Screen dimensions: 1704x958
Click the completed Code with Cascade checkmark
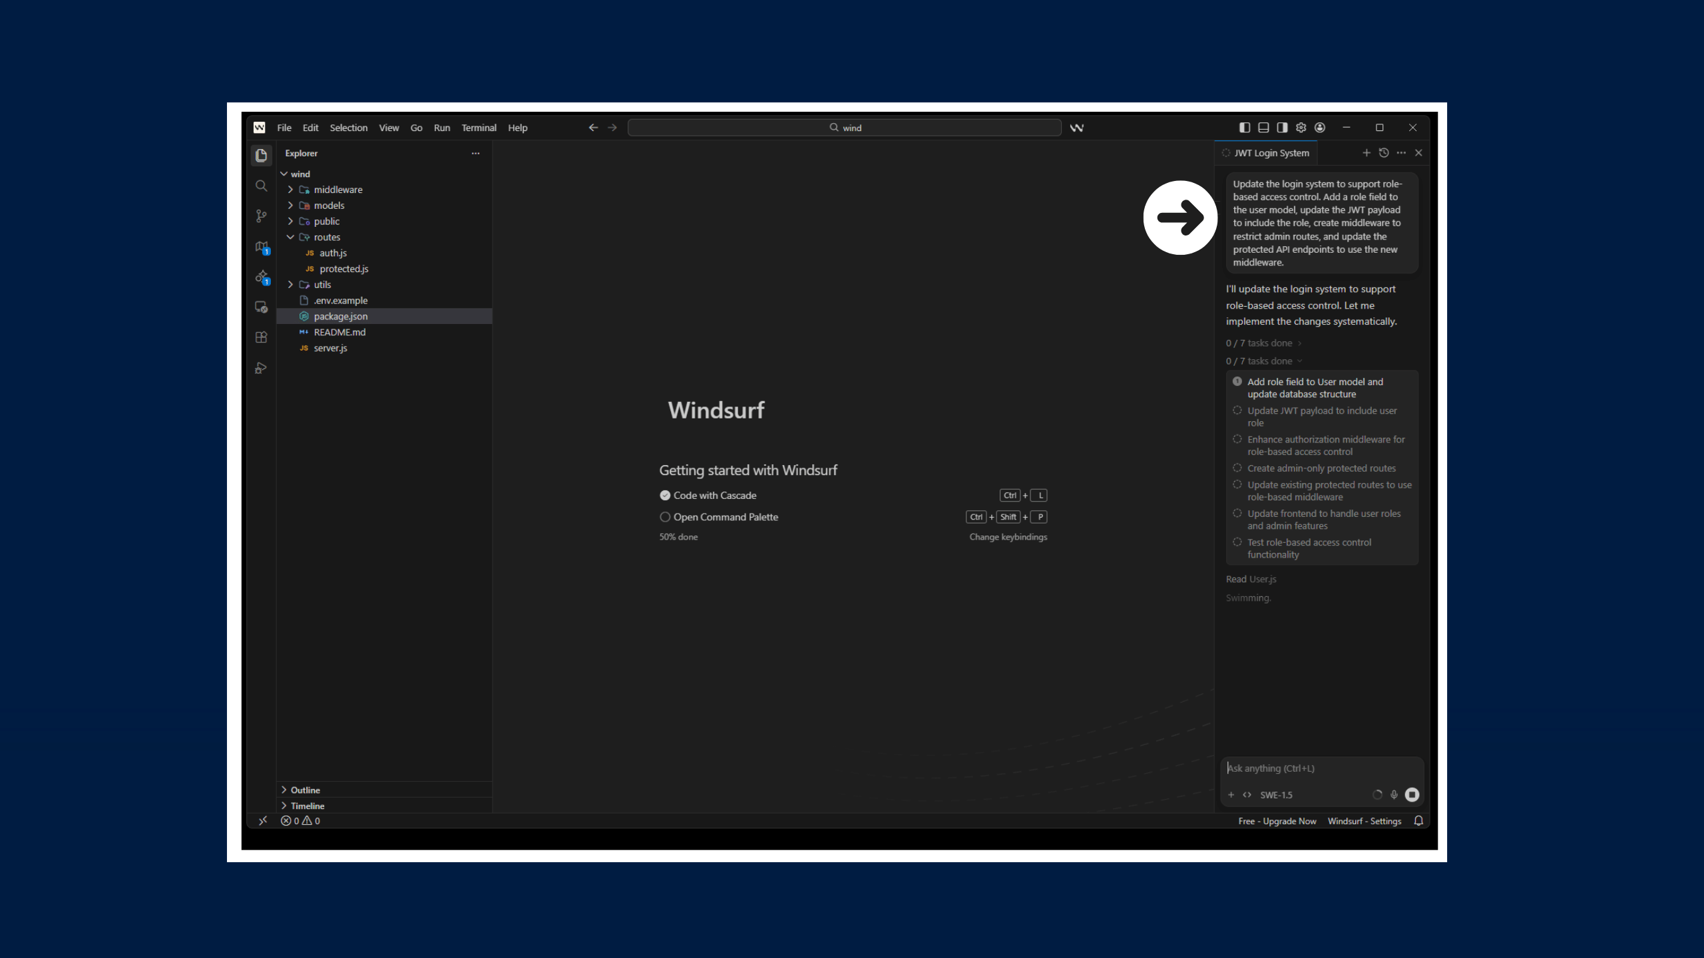(665, 495)
